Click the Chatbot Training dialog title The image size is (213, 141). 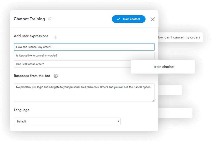click(x=29, y=19)
